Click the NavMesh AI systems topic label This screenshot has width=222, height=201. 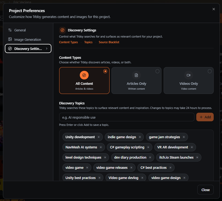click(81, 147)
